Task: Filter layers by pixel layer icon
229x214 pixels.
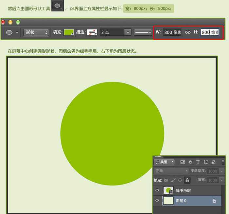Action: pyautogui.click(x=183, y=162)
